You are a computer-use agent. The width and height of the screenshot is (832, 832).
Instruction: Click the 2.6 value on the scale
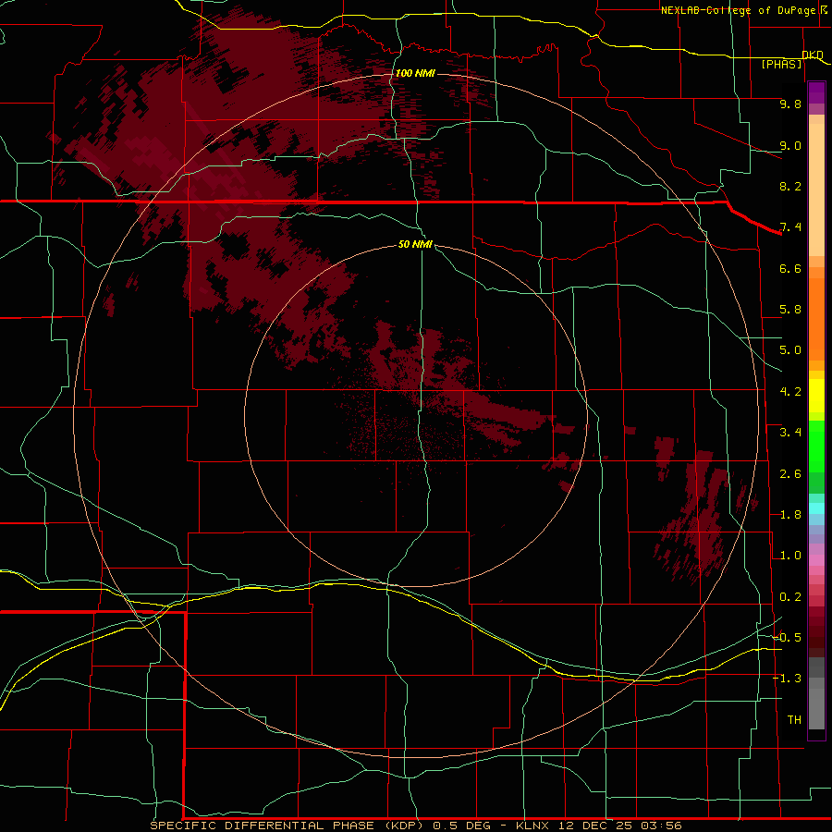[x=790, y=474]
